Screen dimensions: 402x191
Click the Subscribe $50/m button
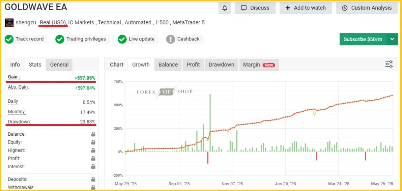point(363,39)
